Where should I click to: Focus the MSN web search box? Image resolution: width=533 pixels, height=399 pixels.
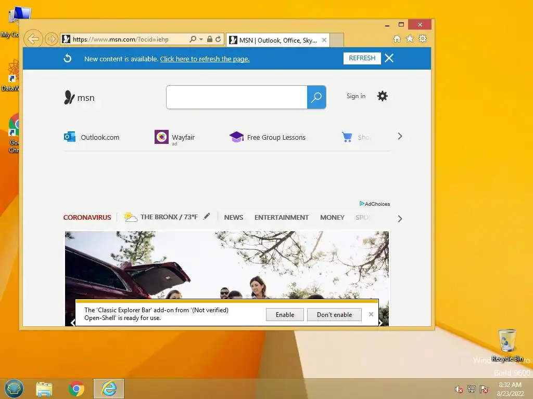tap(237, 97)
